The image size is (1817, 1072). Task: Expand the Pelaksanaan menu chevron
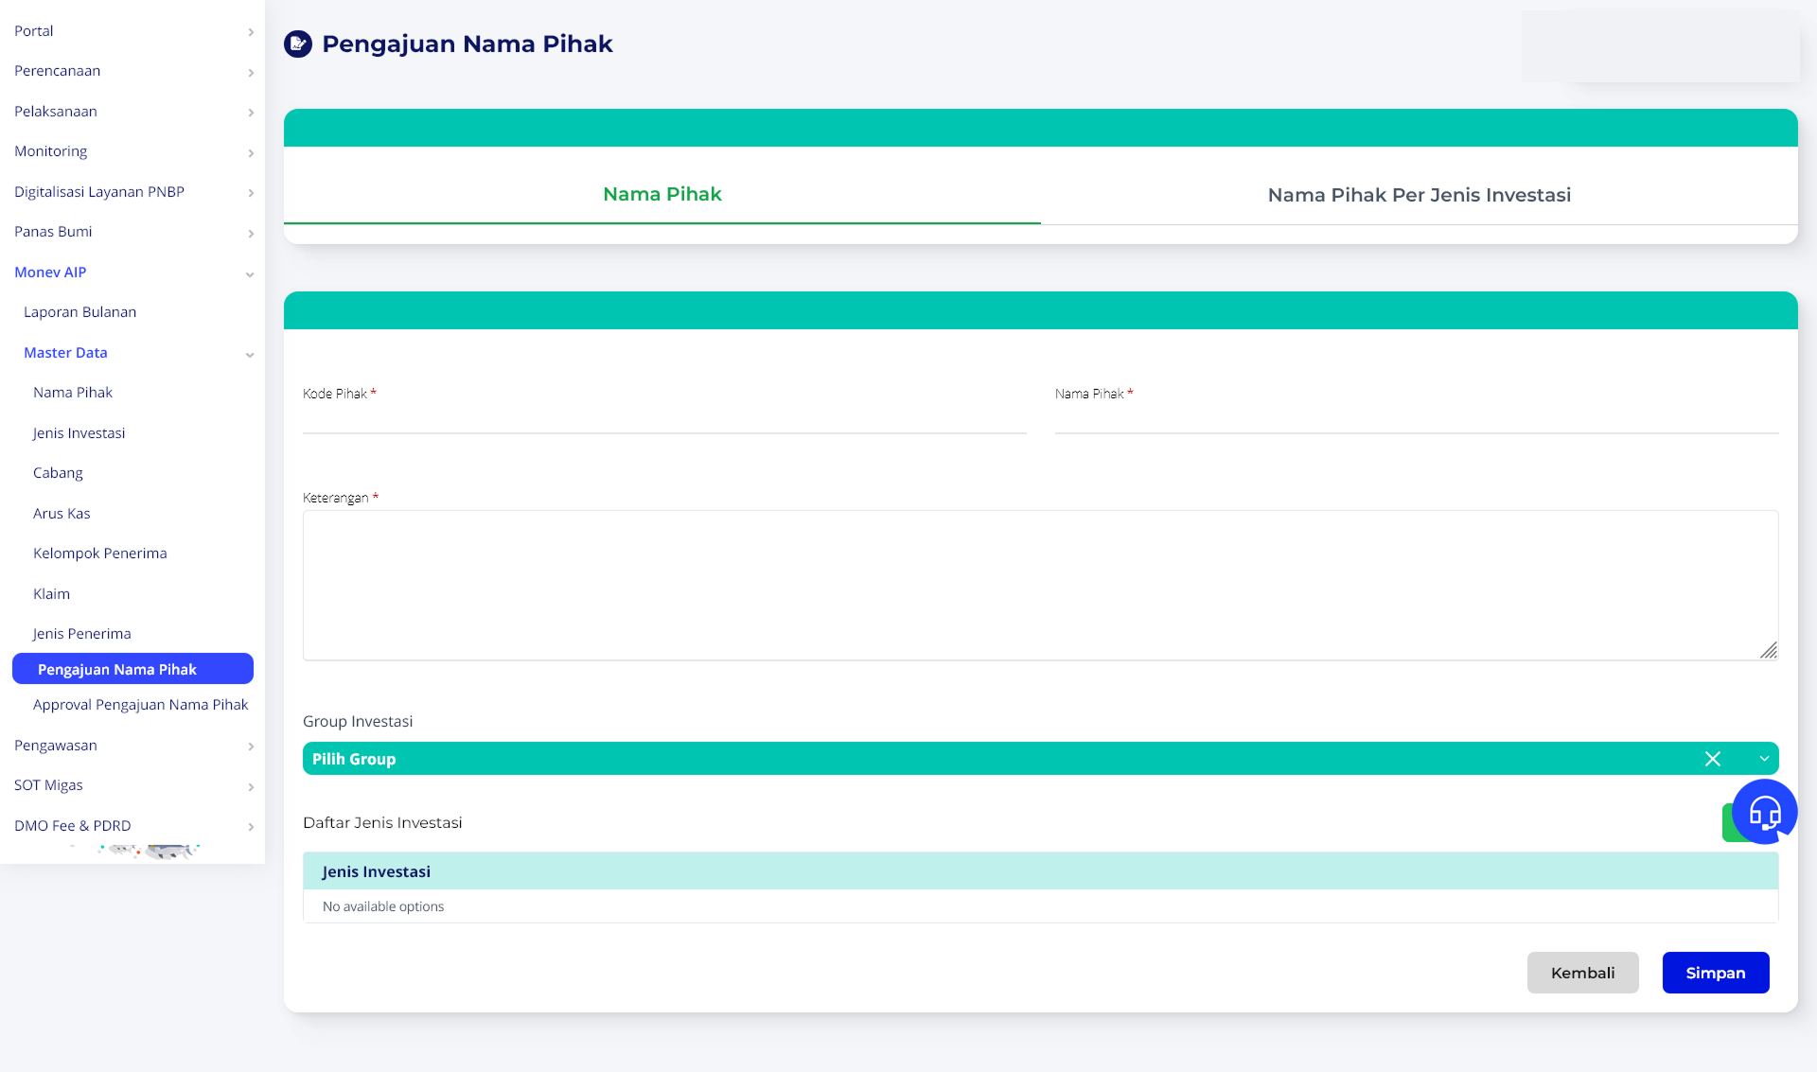tap(251, 113)
